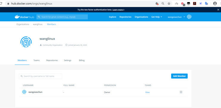Click the browser reload icon

pos(1,4)
